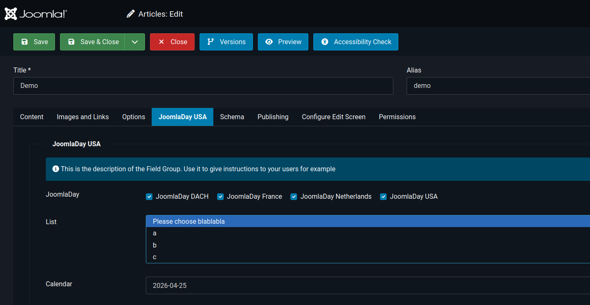Click the 'JoomlaDay Netherlands' label text

(336, 197)
